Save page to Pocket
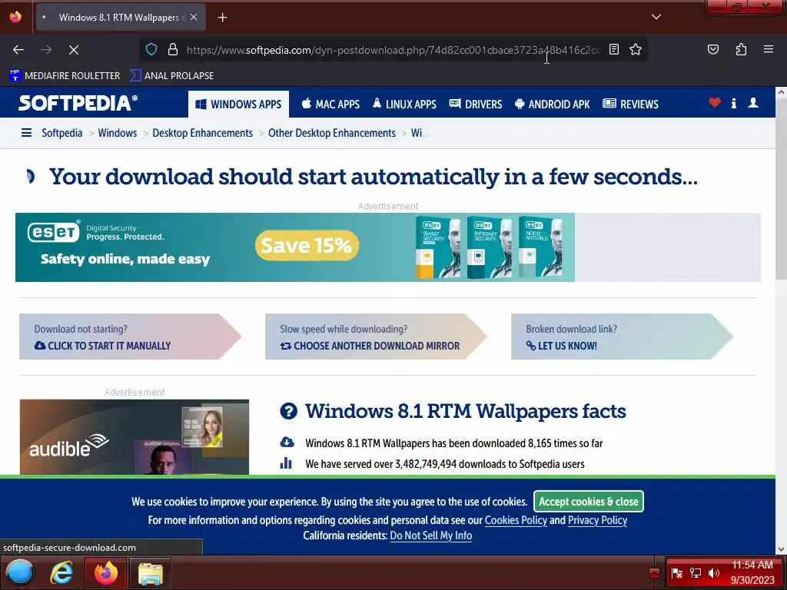 click(712, 49)
